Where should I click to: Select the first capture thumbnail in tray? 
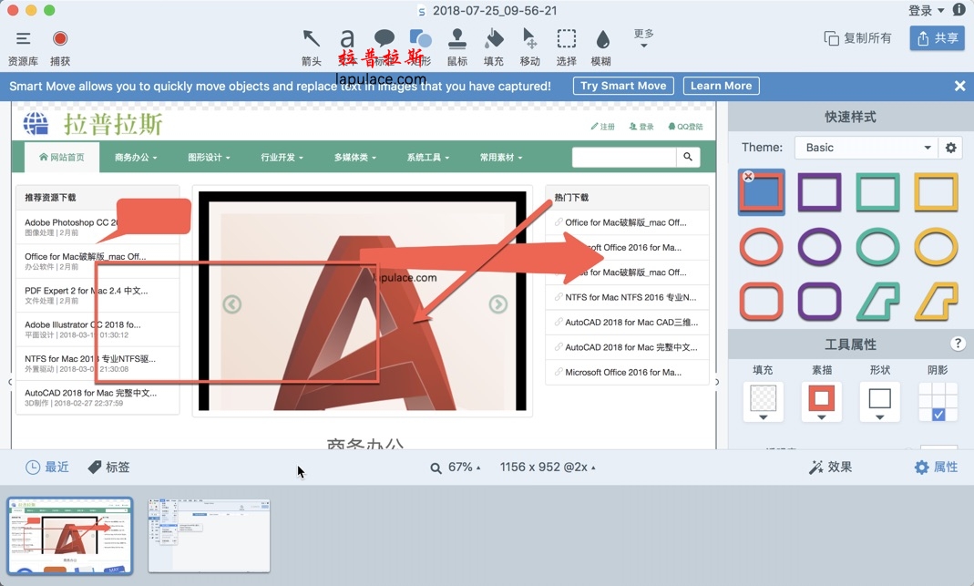69,536
